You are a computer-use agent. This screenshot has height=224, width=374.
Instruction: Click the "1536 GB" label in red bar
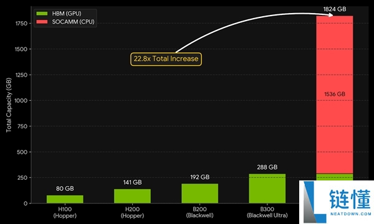pos(334,94)
